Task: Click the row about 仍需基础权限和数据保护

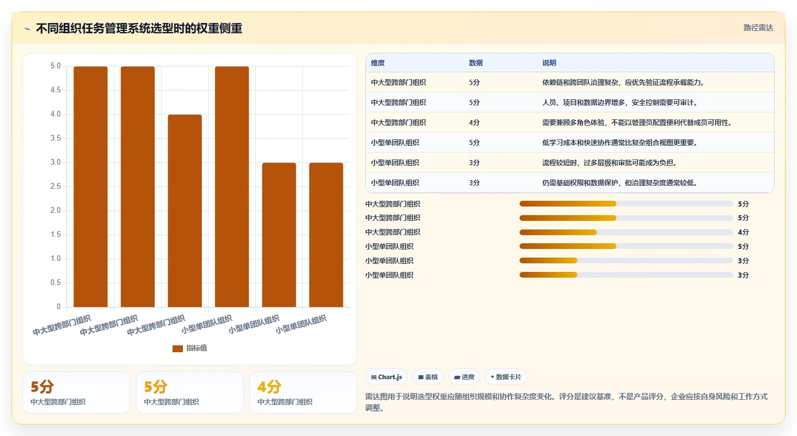Action: tap(569, 183)
